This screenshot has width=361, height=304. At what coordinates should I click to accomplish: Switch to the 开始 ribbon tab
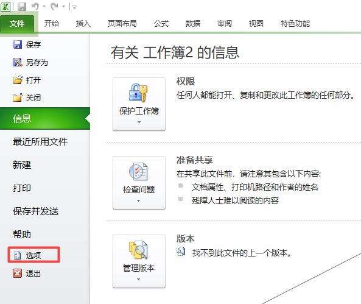pos(52,24)
